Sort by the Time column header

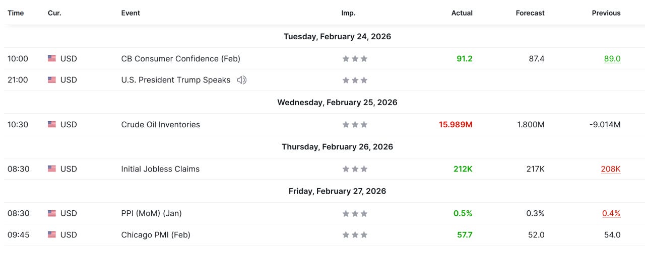pyautogui.click(x=16, y=13)
